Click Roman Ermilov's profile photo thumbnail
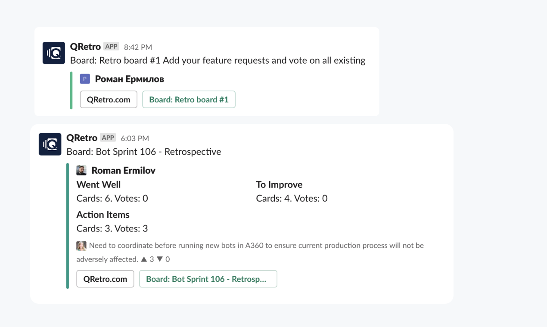Image resolution: width=547 pixels, height=327 pixels. pyautogui.click(x=81, y=170)
